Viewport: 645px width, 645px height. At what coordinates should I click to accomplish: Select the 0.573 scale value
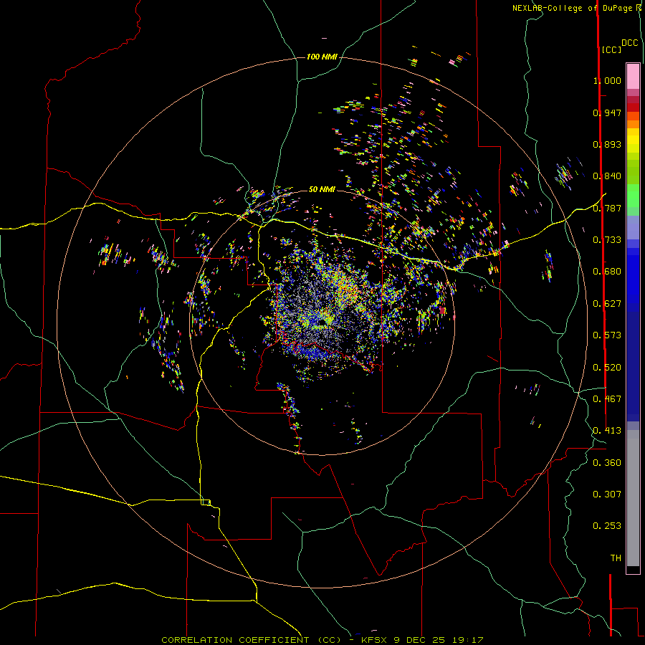pyautogui.click(x=607, y=335)
